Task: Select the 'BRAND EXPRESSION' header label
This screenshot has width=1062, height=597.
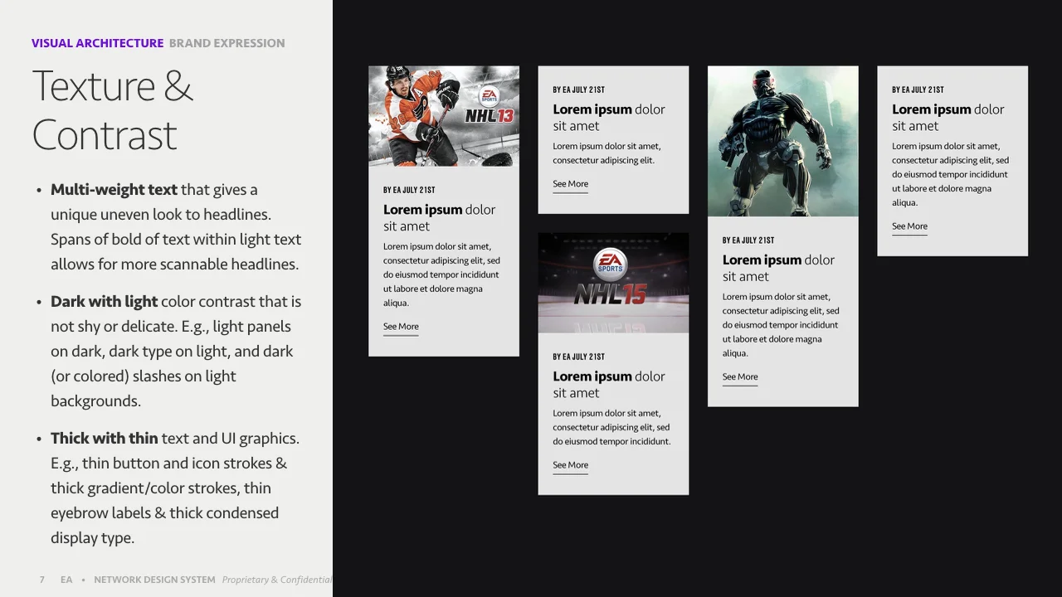Action: tap(227, 42)
